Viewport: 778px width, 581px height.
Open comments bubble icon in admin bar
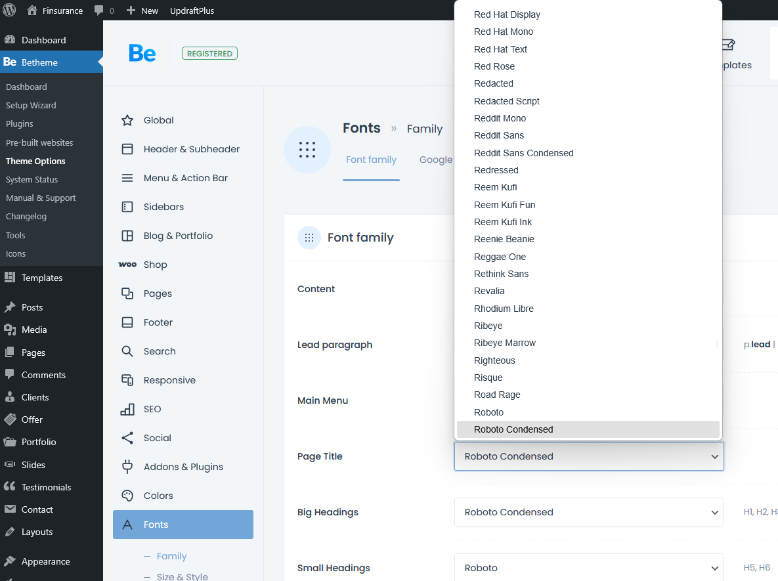coord(98,11)
